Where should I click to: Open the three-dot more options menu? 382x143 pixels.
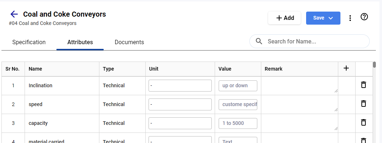(x=350, y=18)
